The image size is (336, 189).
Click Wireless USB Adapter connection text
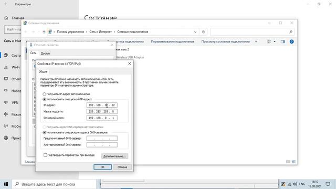130,57
